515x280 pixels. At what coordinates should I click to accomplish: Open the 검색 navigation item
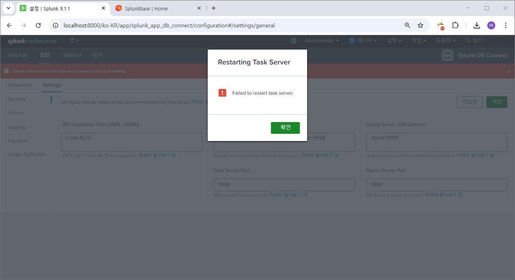click(x=97, y=55)
